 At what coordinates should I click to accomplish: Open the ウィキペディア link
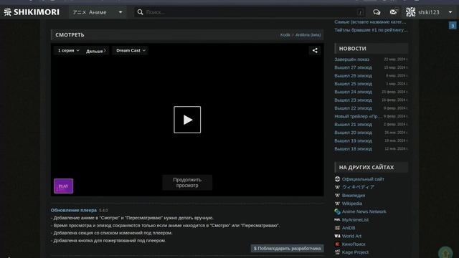coord(359,187)
